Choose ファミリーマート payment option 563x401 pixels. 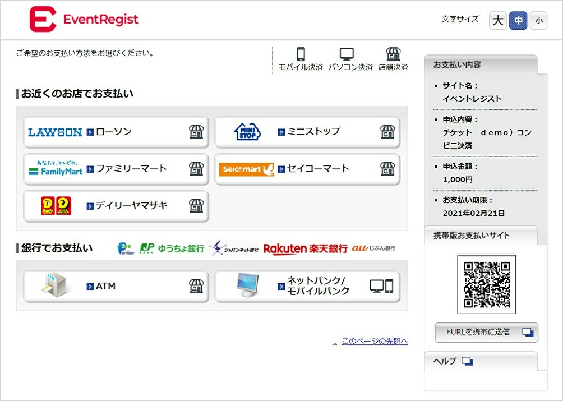tap(116, 169)
